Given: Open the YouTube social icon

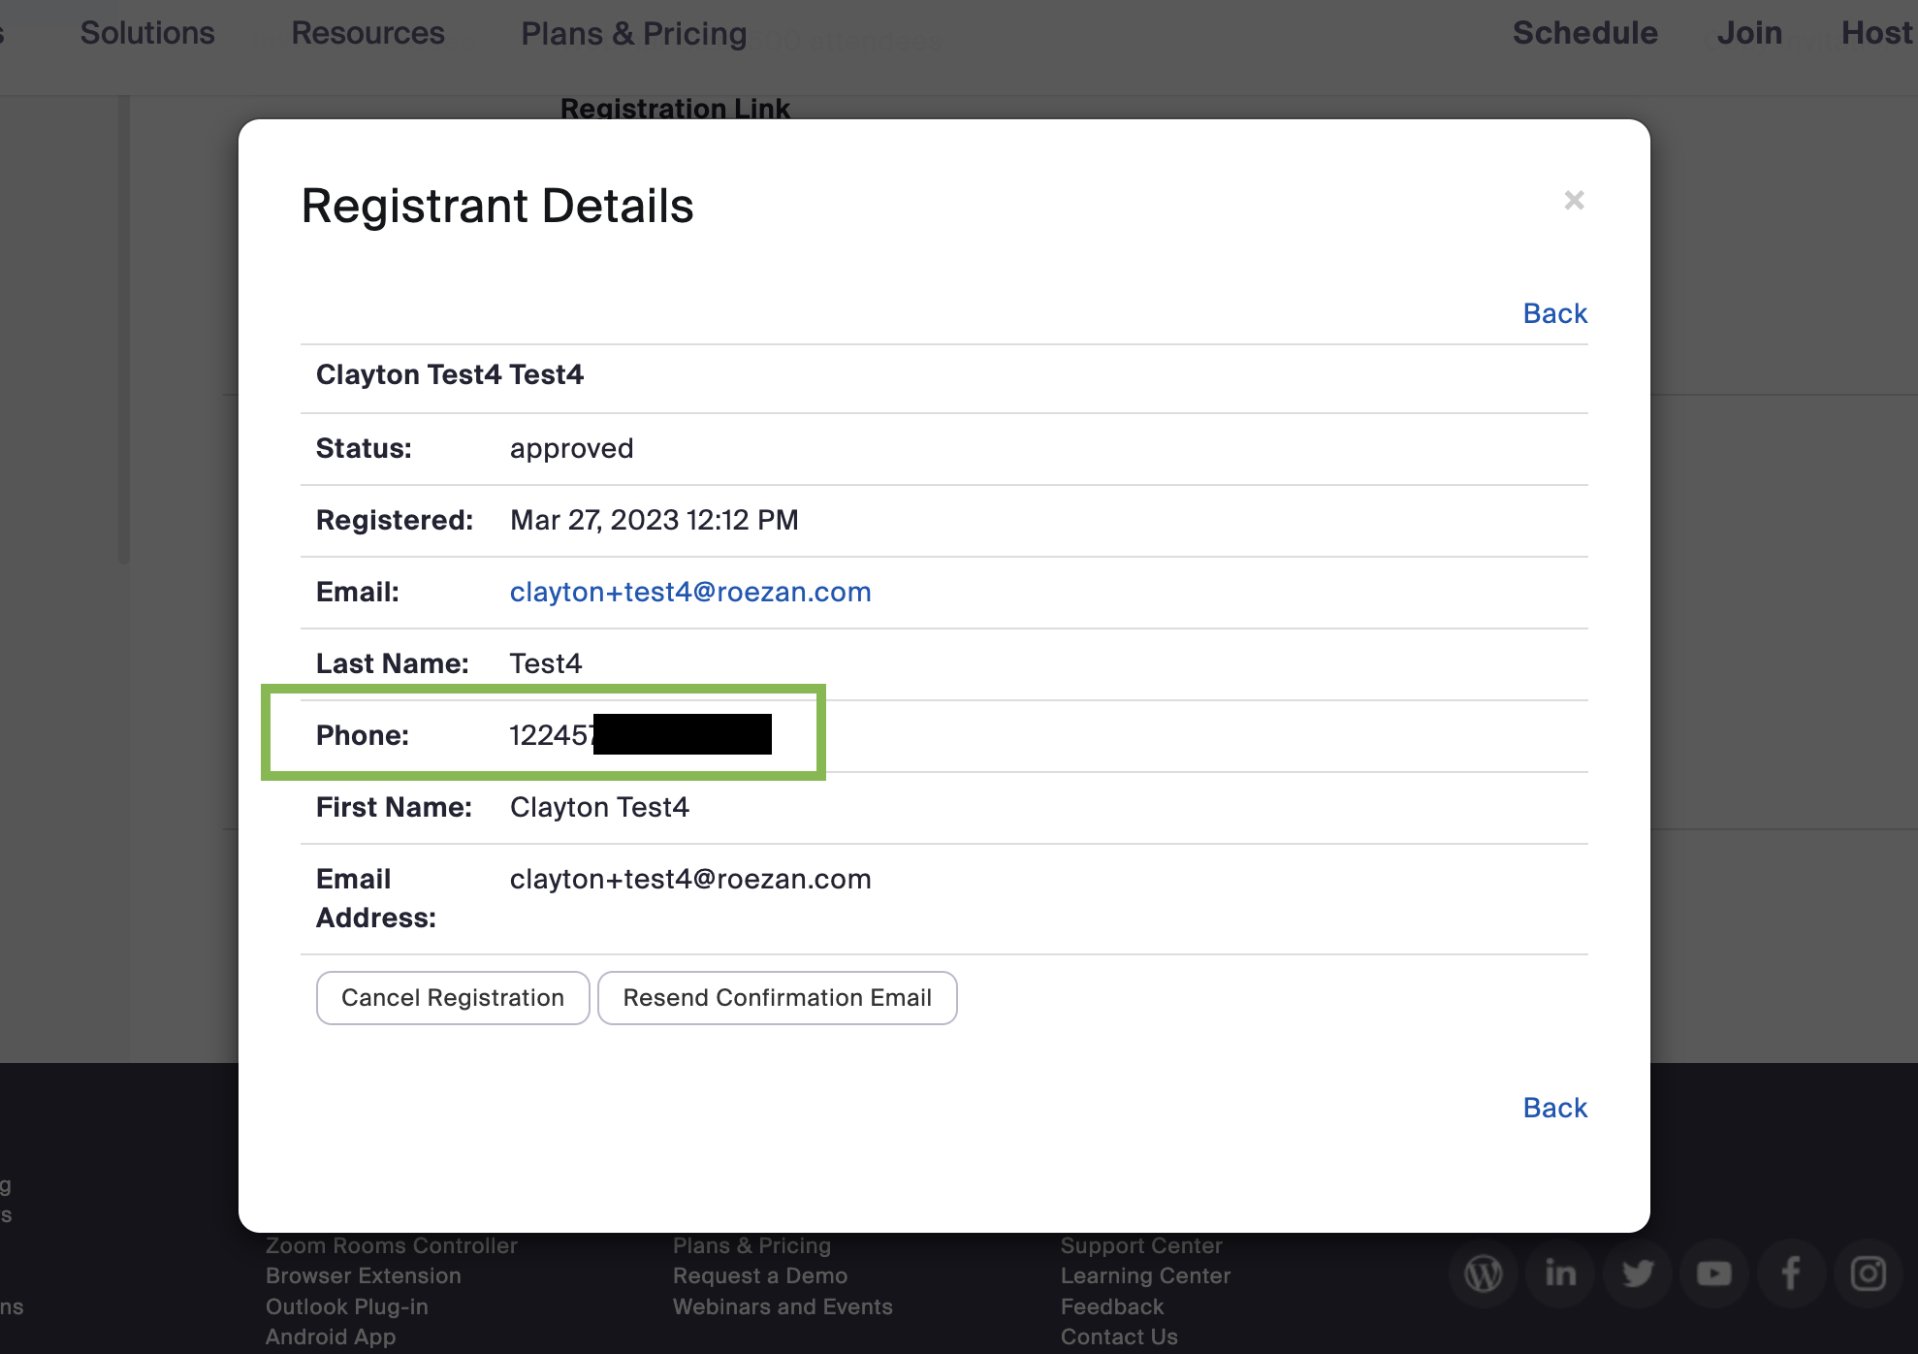Looking at the screenshot, I should (1713, 1273).
